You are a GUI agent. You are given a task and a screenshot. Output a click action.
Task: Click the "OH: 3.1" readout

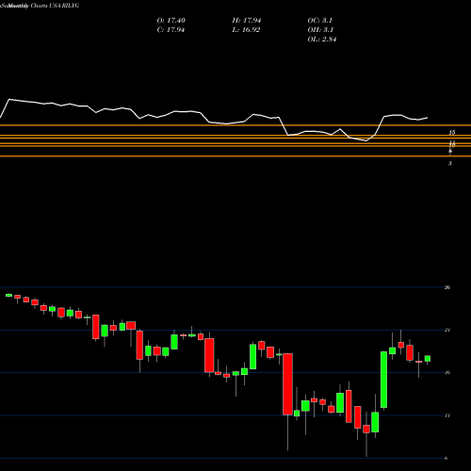[320, 30]
